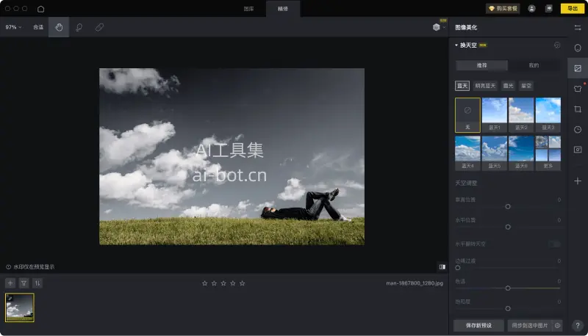This screenshot has height=336, width=588.
Task: Select the 推荐 sky tab
Action: pyautogui.click(x=482, y=65)
